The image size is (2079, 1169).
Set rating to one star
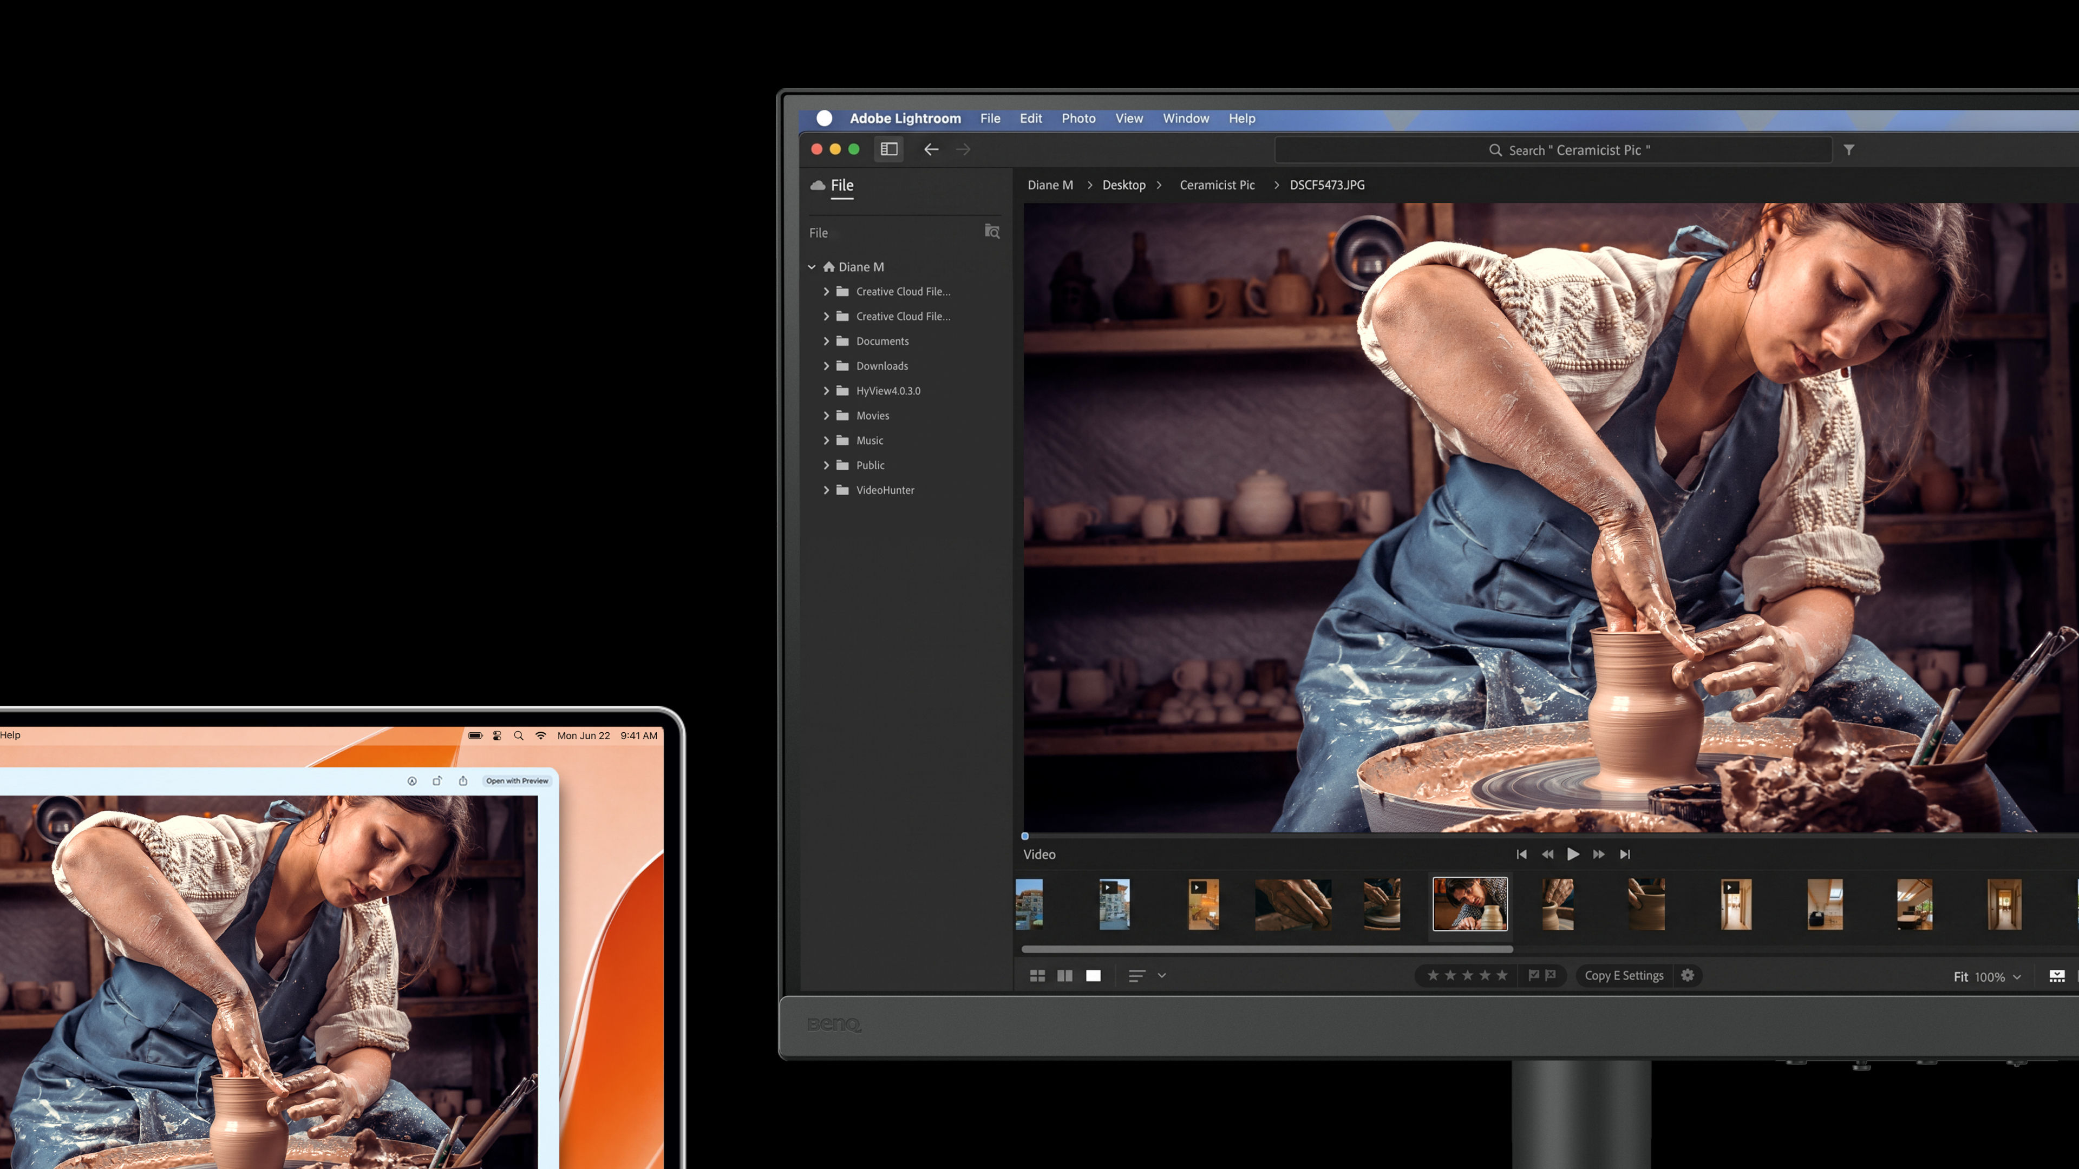point(1433,975)
